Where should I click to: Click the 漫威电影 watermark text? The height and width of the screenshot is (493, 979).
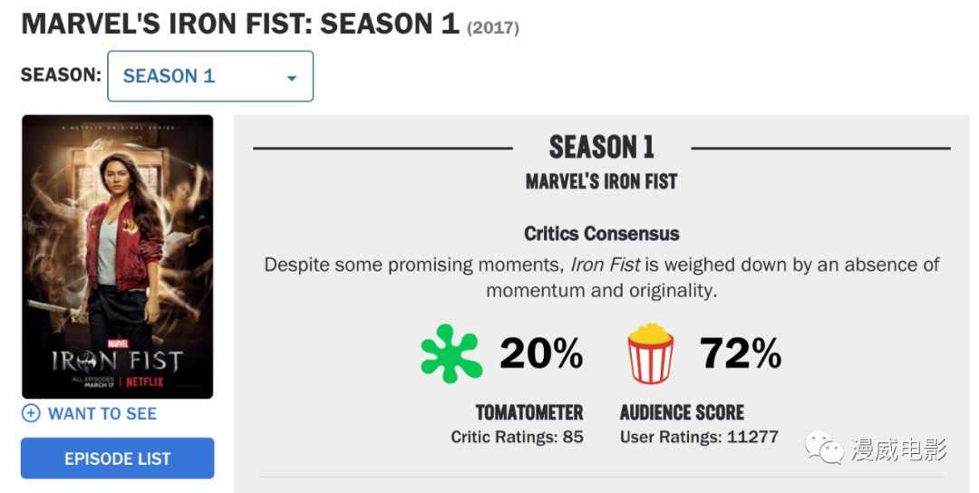[x=898, y=449]
